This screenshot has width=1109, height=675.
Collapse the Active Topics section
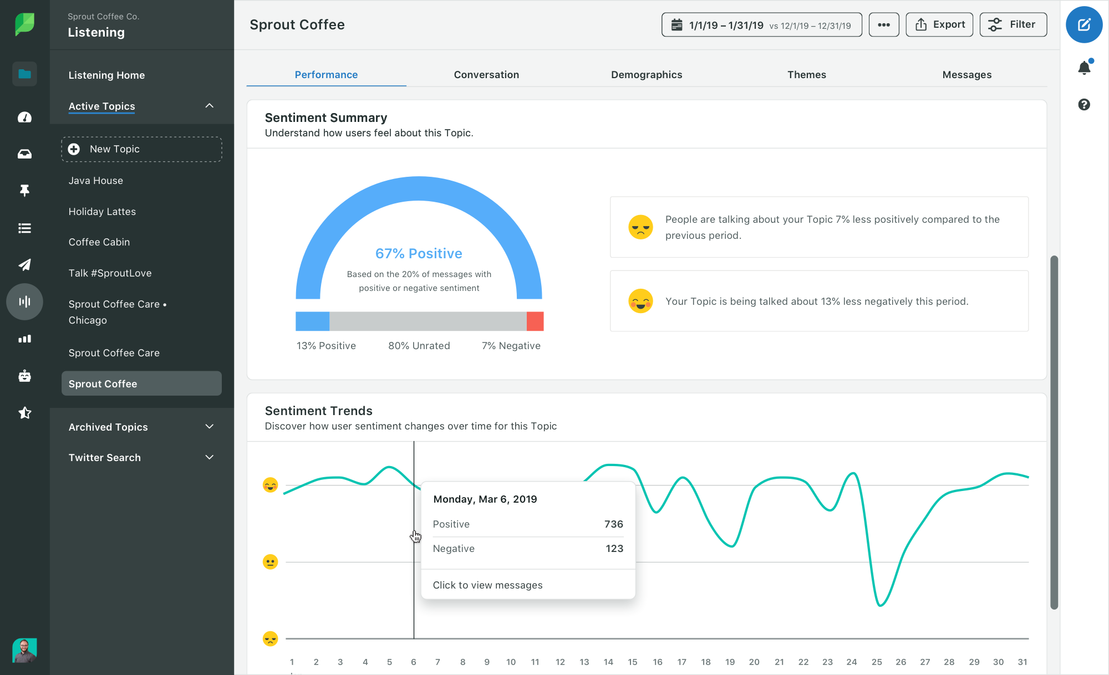209,106
